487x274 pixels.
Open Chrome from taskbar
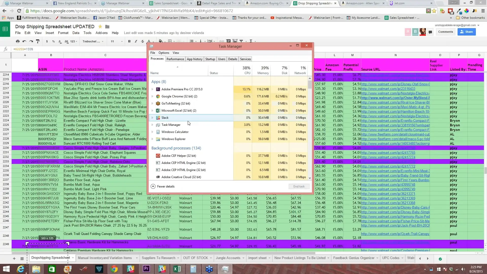pyautogui.click(x=114, y=269)
